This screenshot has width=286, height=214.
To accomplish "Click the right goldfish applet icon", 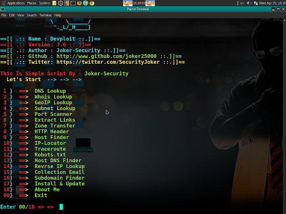I will (150, 3).
